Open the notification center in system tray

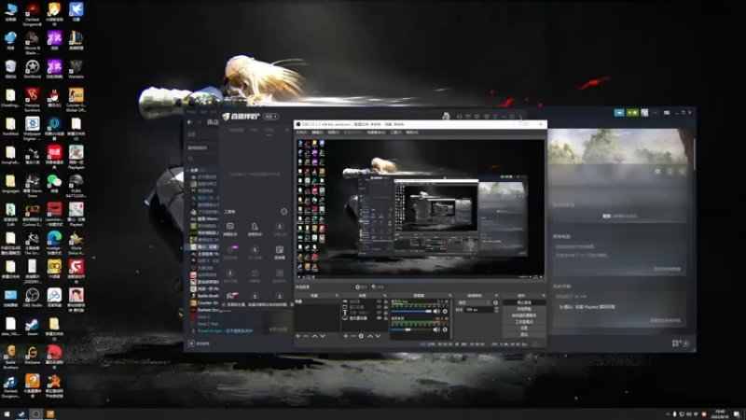coord(737,413)
